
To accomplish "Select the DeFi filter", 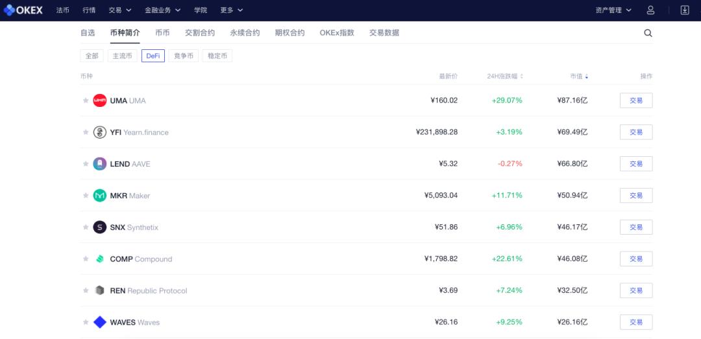I will point(153,56).
